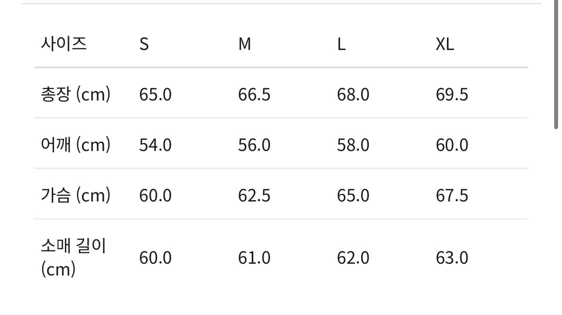Click the 63.0 sleeve length for XL

coord(452,258)
